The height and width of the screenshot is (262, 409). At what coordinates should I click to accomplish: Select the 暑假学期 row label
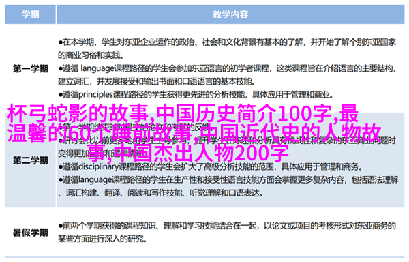(x=30, y=232)
